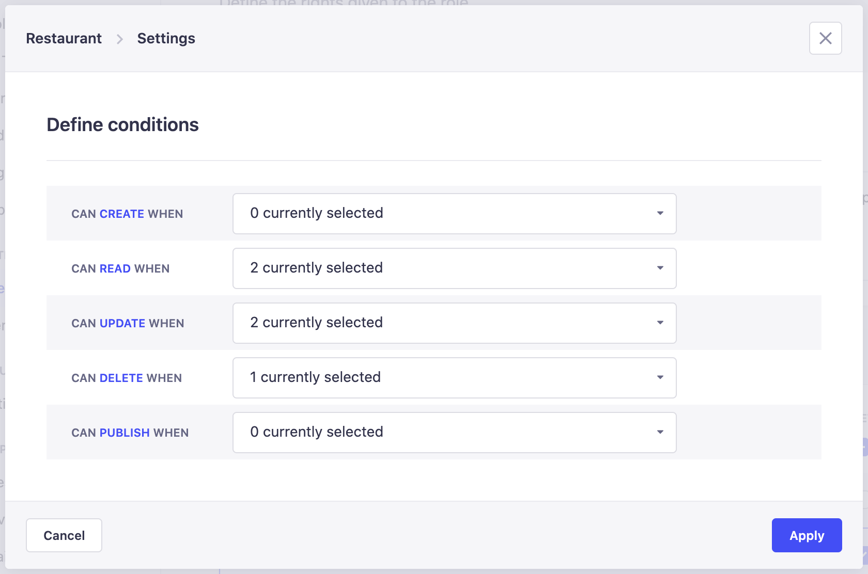Open the CAN UPDATE WHEN dropdown

[x=454, y=323]
